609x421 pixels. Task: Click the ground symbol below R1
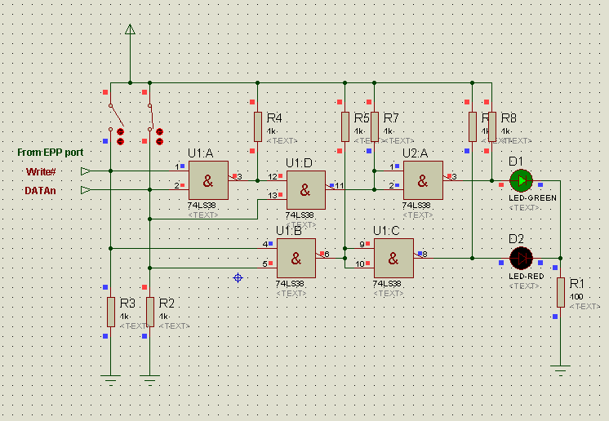pyautogui.click(x=560, y=369)
